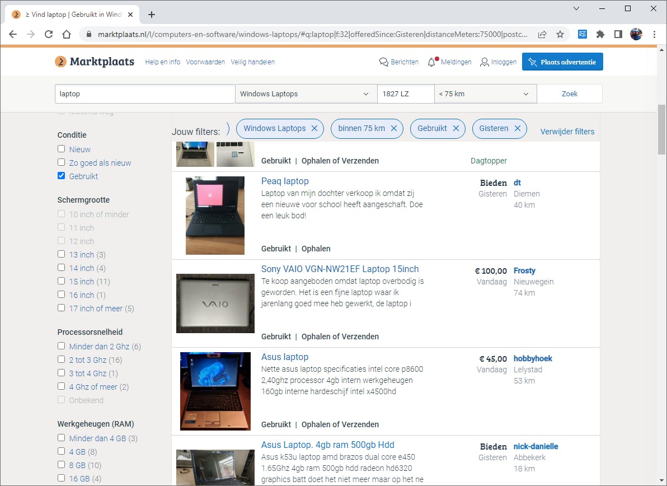Open the < 75 km distance dropdown
The height and width of the screenshot is (486, 667).
coord(485,94)
